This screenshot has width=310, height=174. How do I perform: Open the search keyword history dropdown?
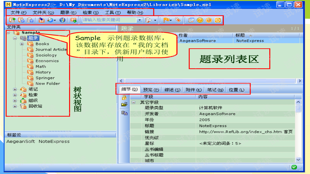click(x=140, y=20)
